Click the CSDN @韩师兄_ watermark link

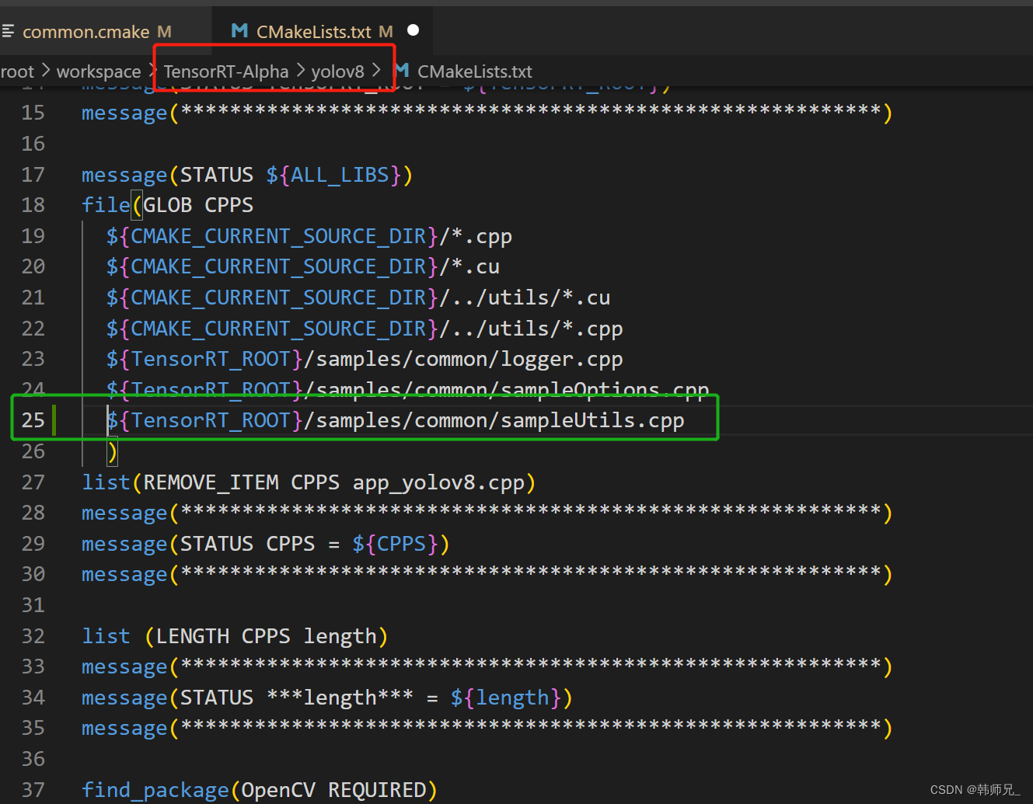pos(974,789)
